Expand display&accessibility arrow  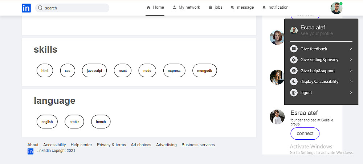pyautogui.click(x=351, y=82)
